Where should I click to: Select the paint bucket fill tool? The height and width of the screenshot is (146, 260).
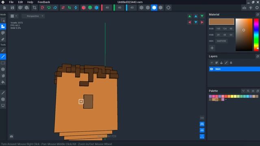3,82
